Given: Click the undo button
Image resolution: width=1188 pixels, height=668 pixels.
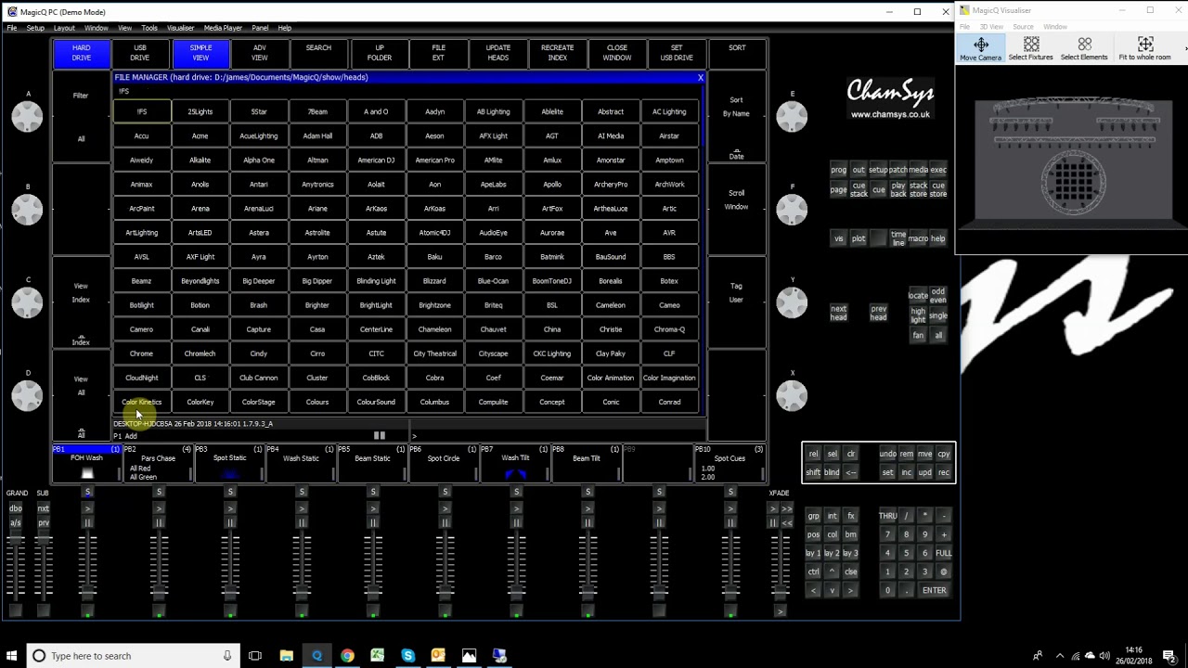Looking at the screenshot, I should [x=888, y=454].
